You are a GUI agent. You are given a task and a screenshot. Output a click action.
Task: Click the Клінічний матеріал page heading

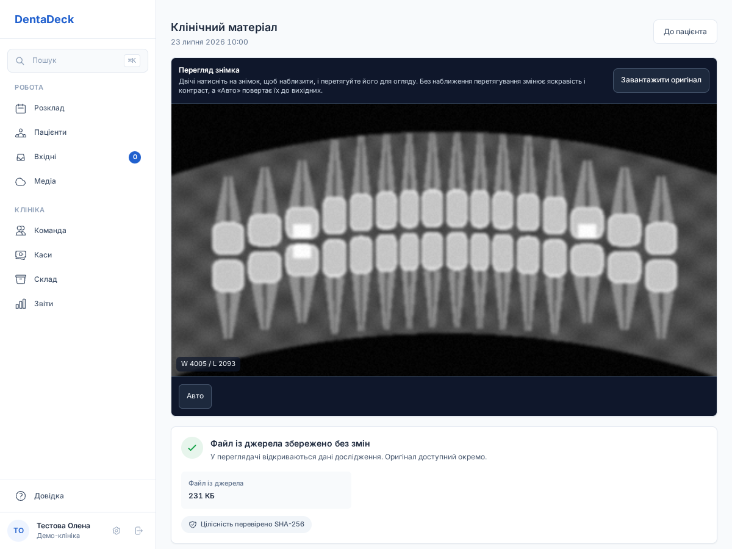224,27
